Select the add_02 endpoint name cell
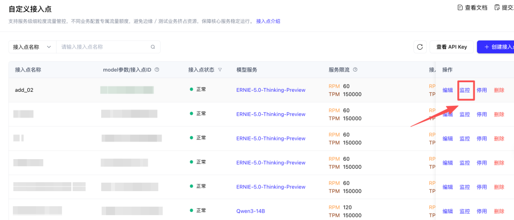Image resolution: width=514 pixels, height=220 pixels. coord(24,90)
